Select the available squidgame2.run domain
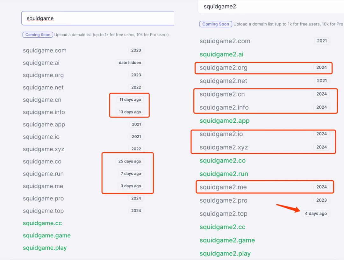The height and width of the screenshot is (260, 344). 224,174
